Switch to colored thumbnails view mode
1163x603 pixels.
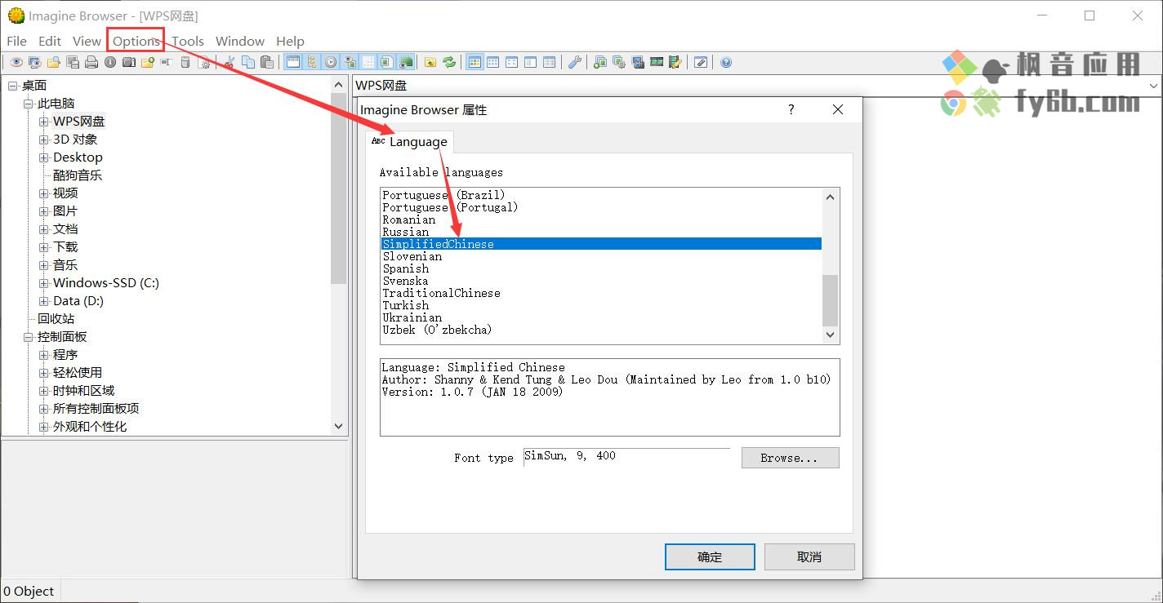click(x=475, y=62)
